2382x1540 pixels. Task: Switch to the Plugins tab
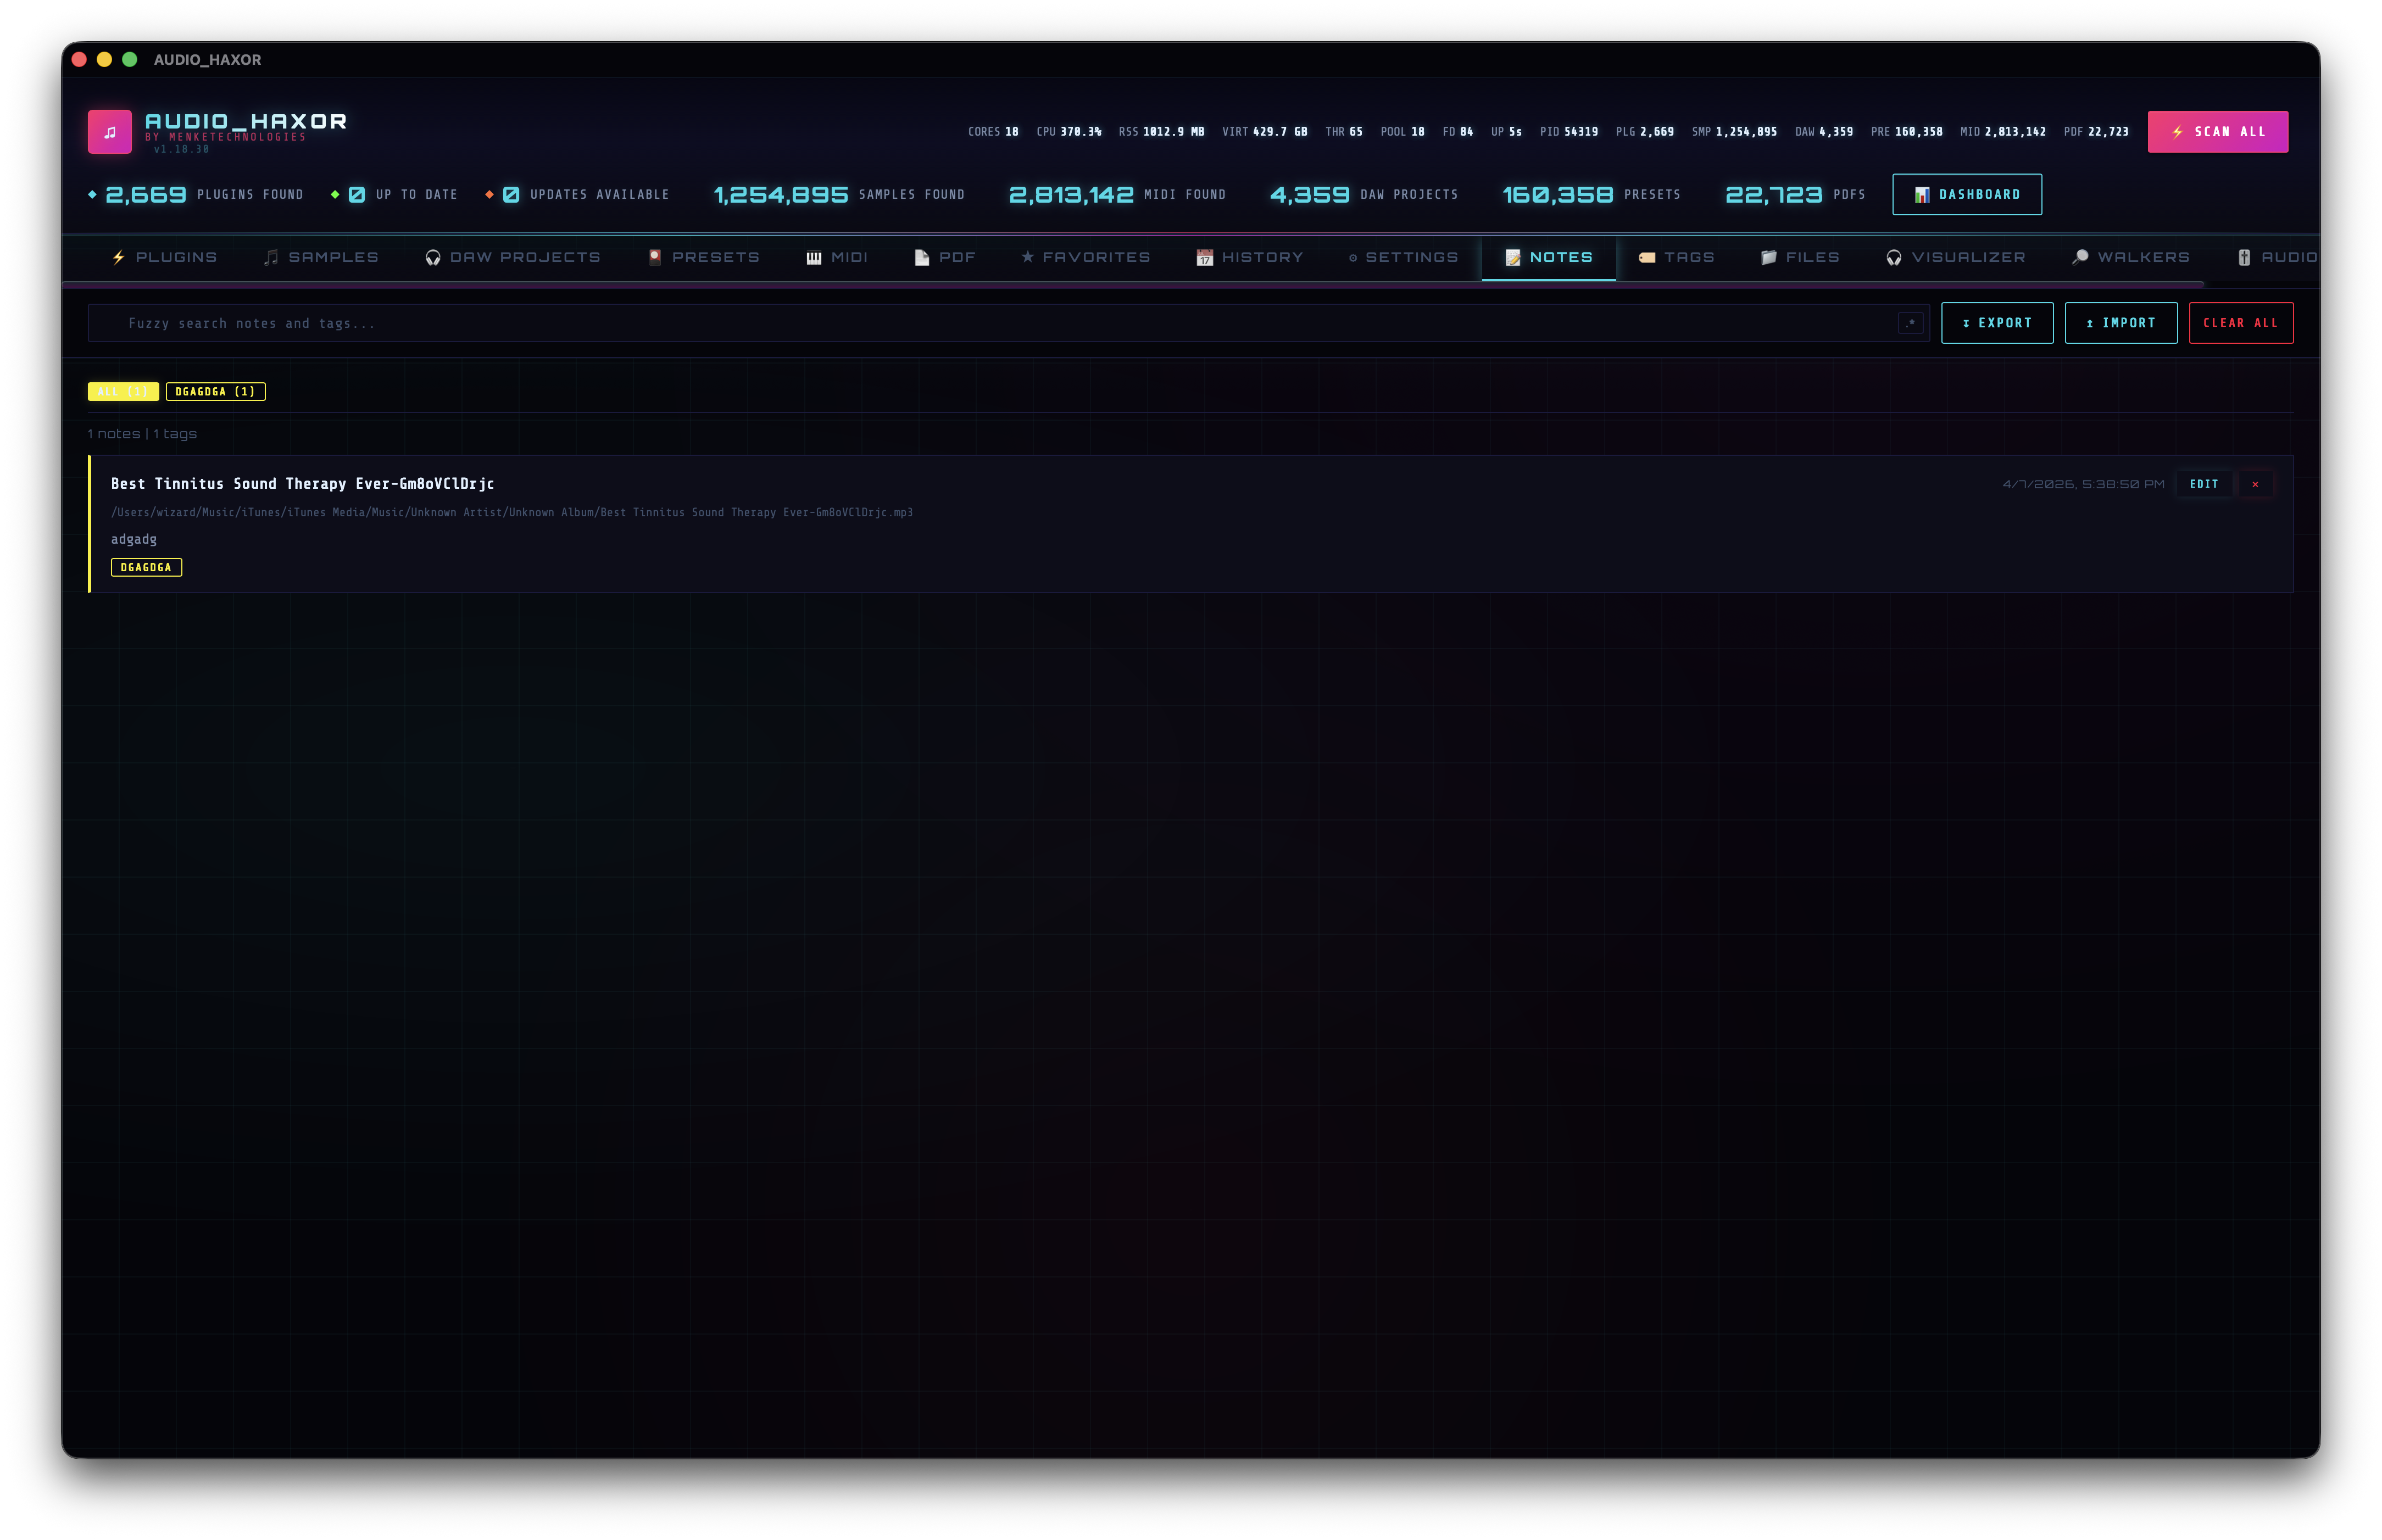[x=165, y=257]
